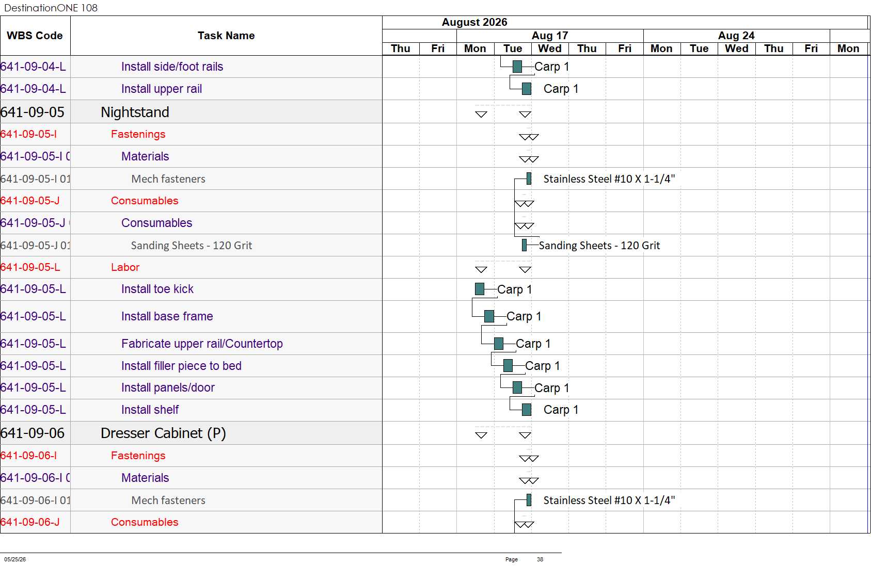
Task: Click the 641-09-06-J Consumables summary marker
Action: pos(524,525)
